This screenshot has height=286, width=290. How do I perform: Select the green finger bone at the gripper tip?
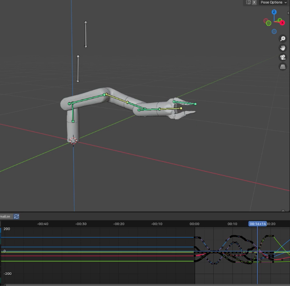click(185, 103)
